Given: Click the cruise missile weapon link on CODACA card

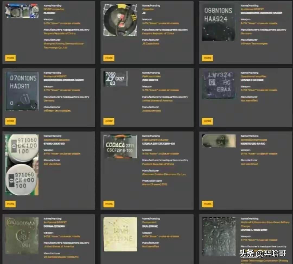Looking at the screenshot, I should pyautogui.click(x=160, y=154).
